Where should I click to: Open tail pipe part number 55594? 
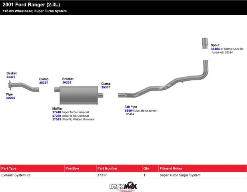click(129, 111)
